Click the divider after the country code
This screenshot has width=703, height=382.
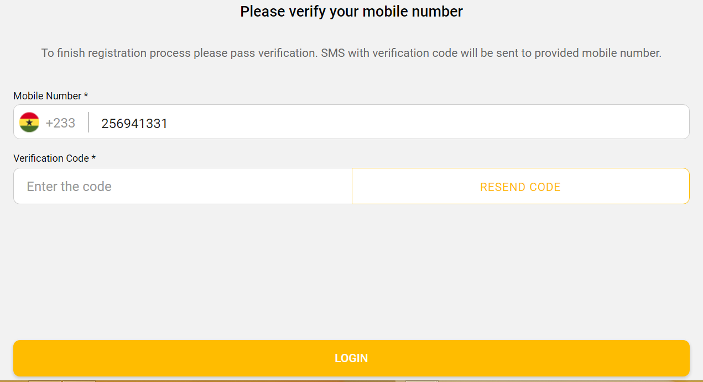[x=88, y=123]
